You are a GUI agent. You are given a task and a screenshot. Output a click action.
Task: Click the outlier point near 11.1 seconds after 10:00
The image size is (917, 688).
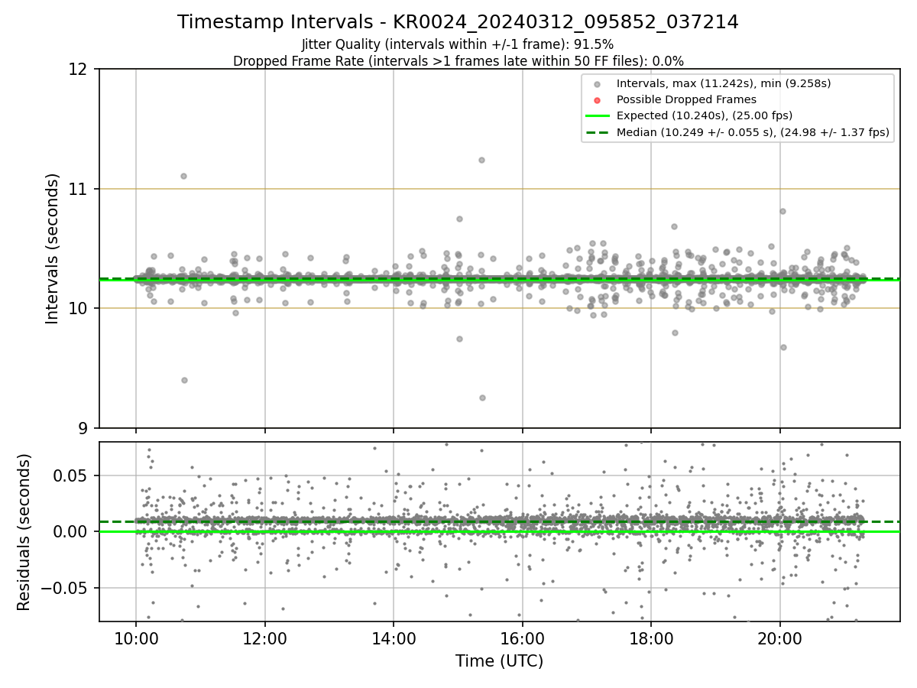[x=183, y=176]
